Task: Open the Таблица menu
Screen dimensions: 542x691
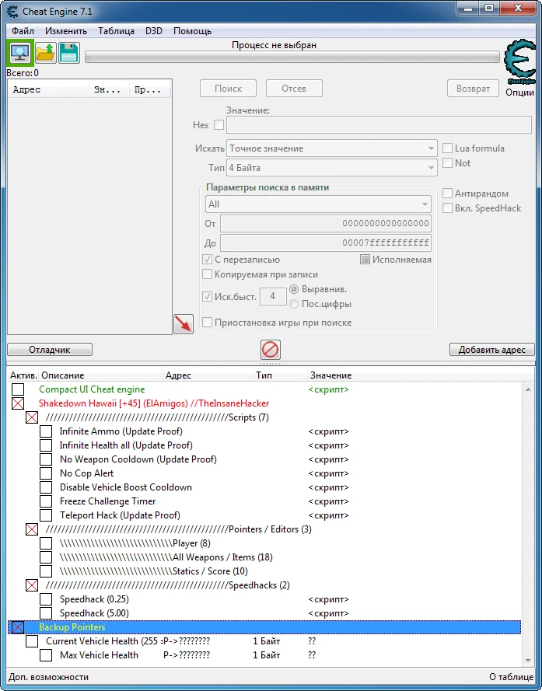Action: click(116, 31)
